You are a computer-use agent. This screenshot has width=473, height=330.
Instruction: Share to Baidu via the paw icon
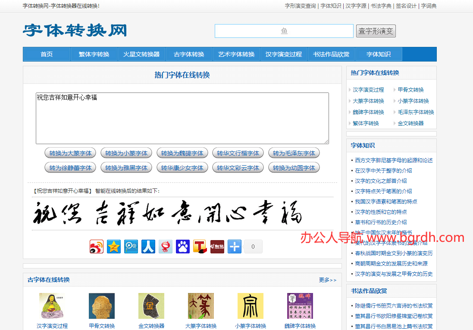pos(182,246)
